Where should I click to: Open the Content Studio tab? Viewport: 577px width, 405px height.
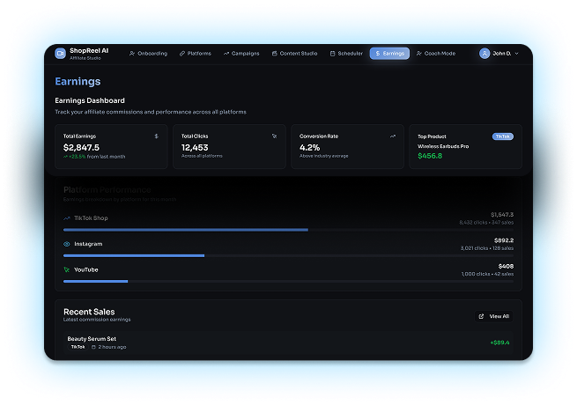pyautogui.click(x=294, y=54)
